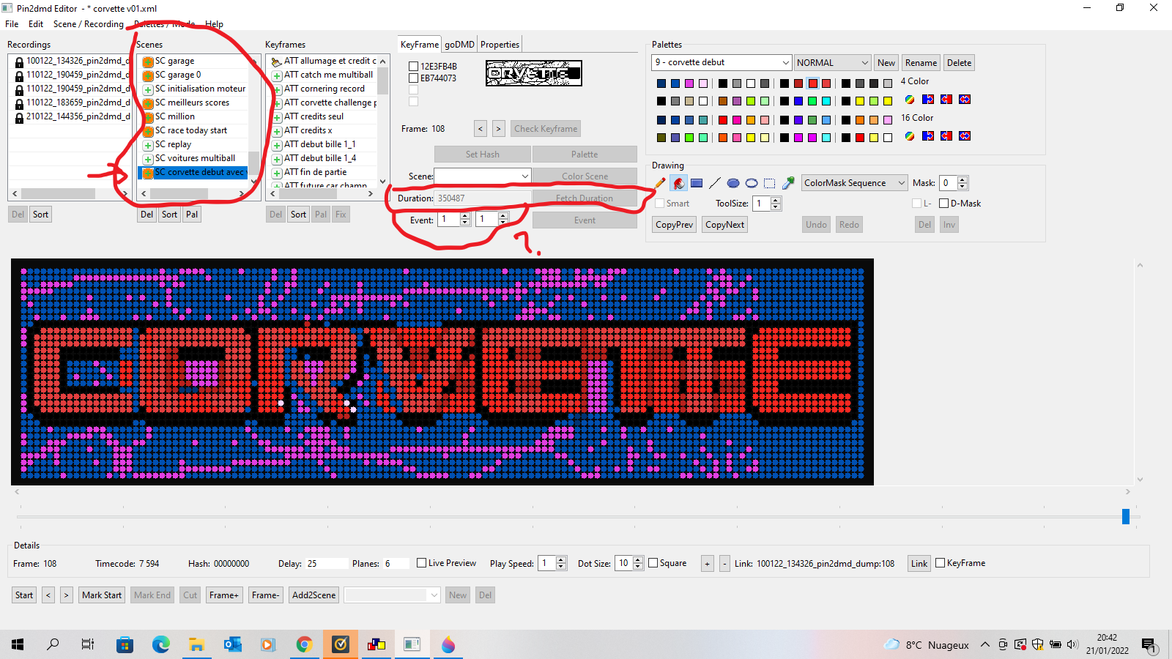This screenshot has height=659, width=1172.
Task: Select the filled ellipse tool
Action: click(733, 183)
